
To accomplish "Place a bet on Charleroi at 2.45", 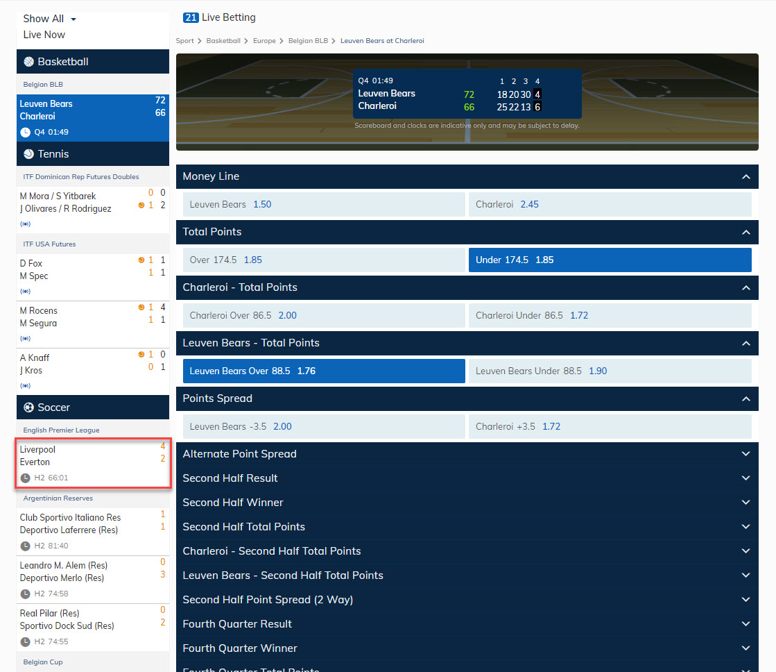I will [x=610, y=204].
